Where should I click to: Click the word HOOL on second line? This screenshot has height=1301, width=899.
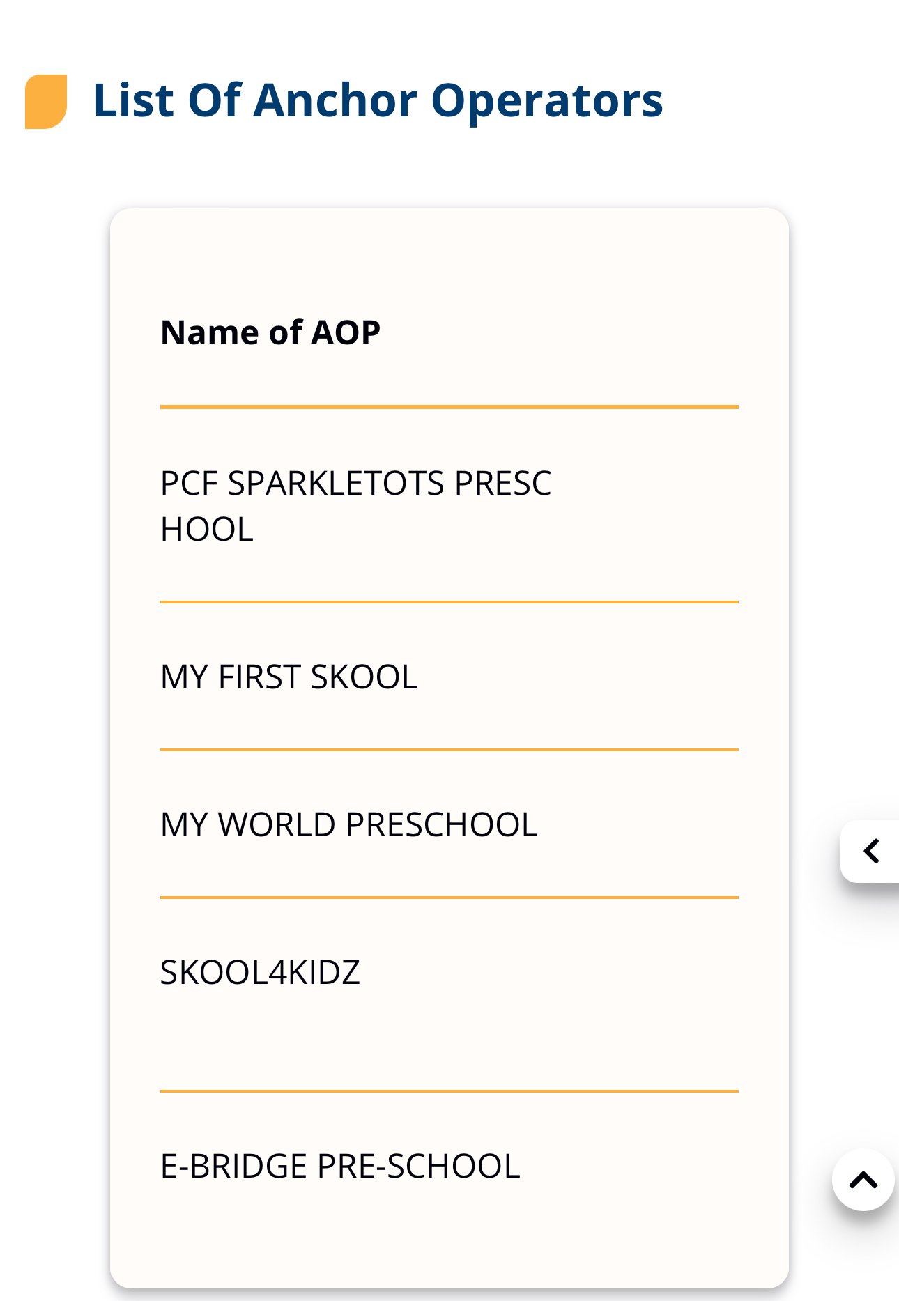point(207,530)
